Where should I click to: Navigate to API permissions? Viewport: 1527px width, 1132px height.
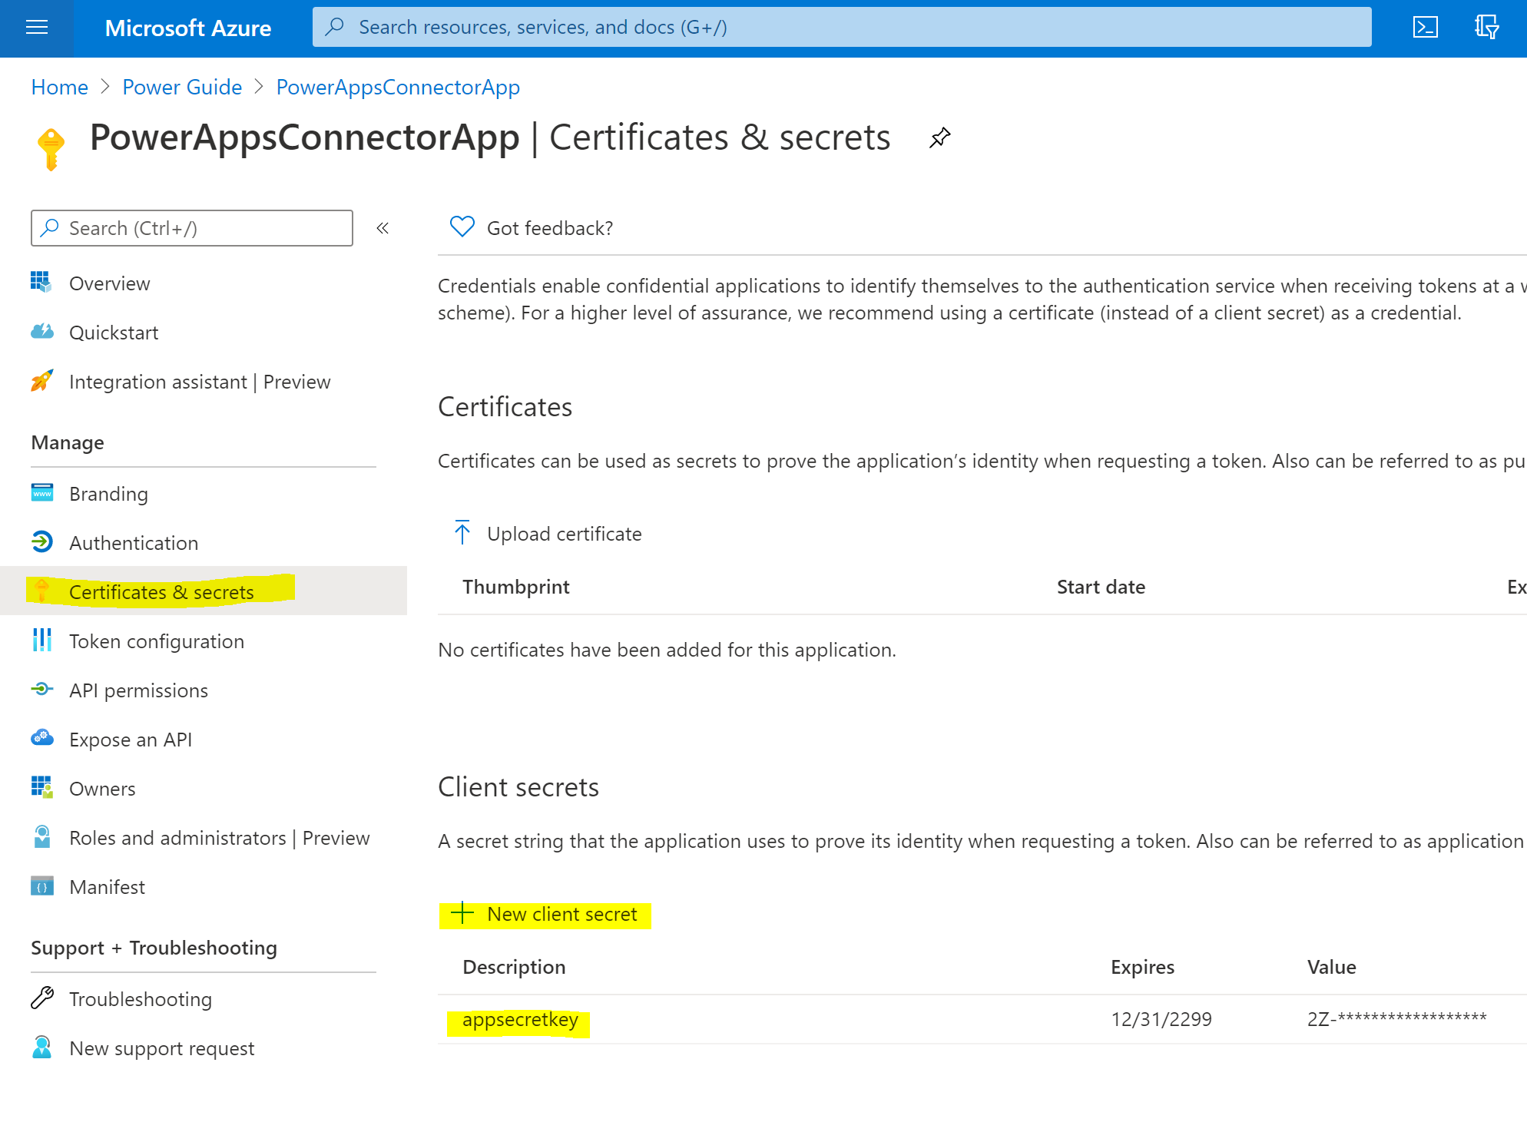(x=138, y=690)
